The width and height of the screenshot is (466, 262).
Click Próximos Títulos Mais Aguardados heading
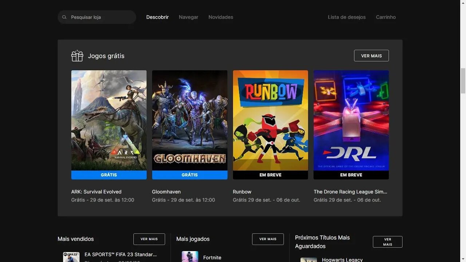(322, 242)
